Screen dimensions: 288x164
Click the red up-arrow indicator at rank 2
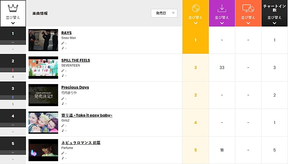click(x=13, y=70)
